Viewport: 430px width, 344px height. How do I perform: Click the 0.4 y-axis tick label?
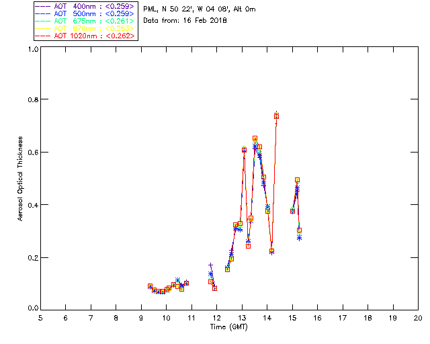coord(33,205)
